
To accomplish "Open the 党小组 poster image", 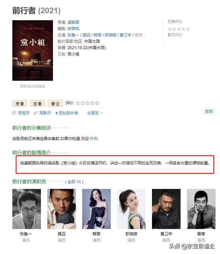I will 33,50.
